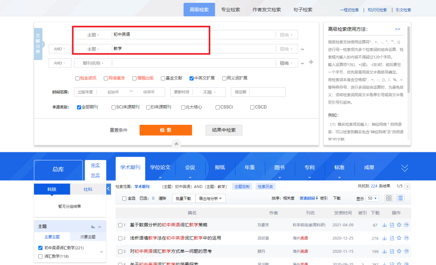Open first row 精确 match dropdown
This screenshot has width=436, height=265.
coord(286,35)
